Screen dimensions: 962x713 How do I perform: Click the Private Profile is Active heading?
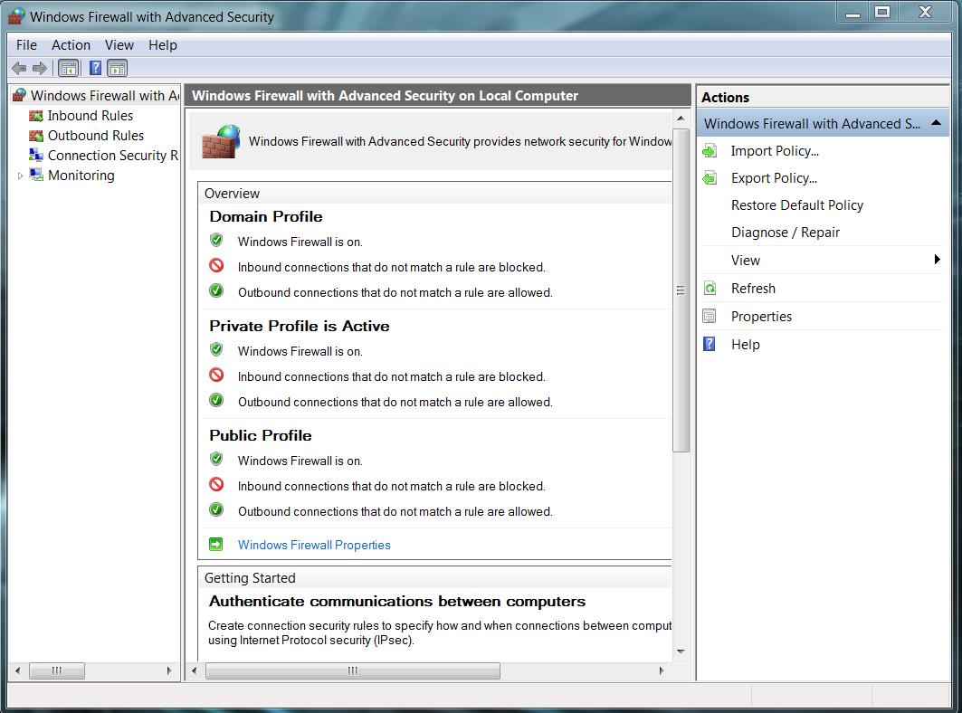(300, 326)
